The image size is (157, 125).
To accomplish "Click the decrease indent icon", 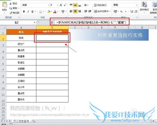I will [x=86, y=11].
